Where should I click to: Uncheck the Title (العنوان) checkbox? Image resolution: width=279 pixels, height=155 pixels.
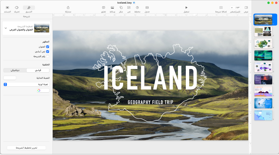coord(48,47)
